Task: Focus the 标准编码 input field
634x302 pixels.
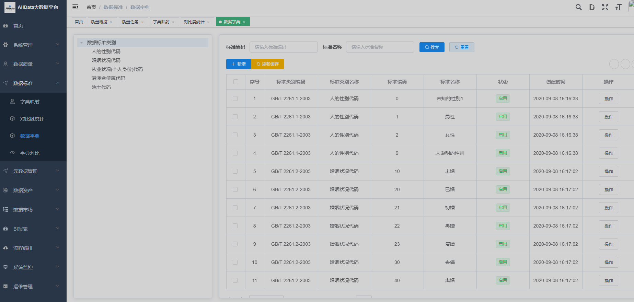Action: [283, 47]
